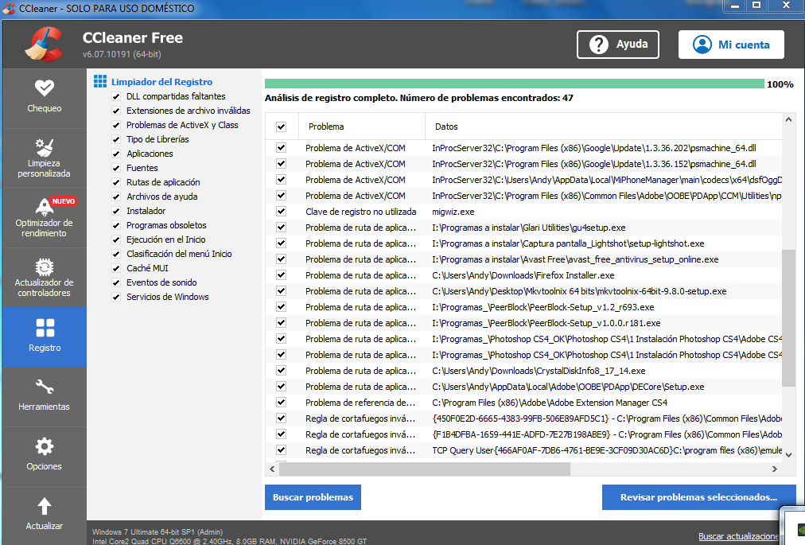Image resolution: width=805 pixels, height=545 pixels.
Task: Click the Limpiador del Registro grid icon
Action: point(100,82)
